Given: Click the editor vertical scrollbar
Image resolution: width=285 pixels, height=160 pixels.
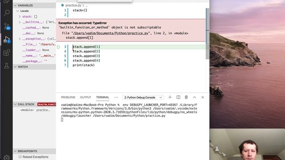Looking at the screenshot, I should click(208, 34).
